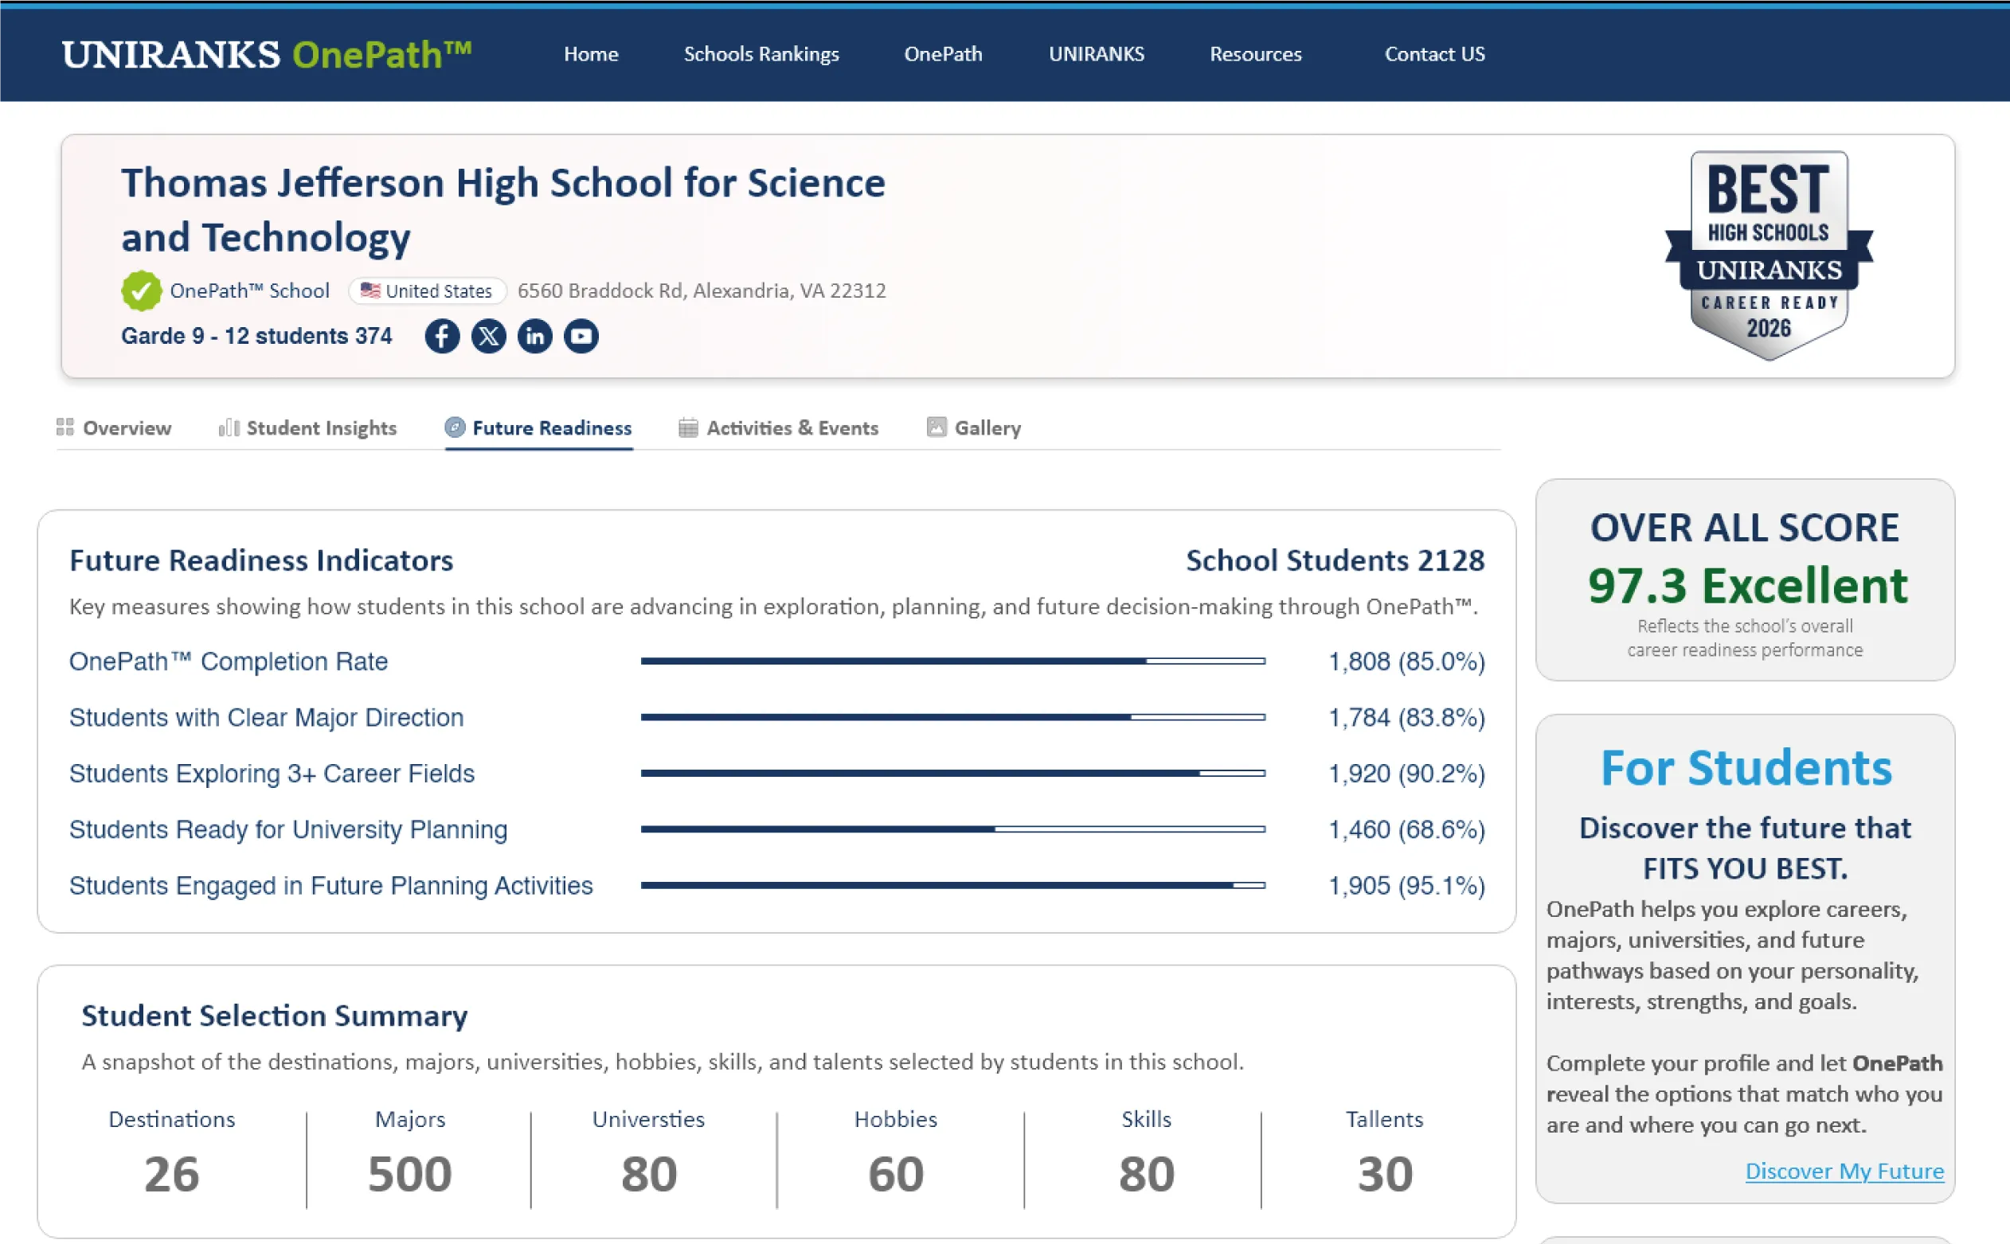2010x1244 pixels.
Task: Click the value 1,460 (68.6%)
Action: pyautogui.click(x=1406, y=829)
